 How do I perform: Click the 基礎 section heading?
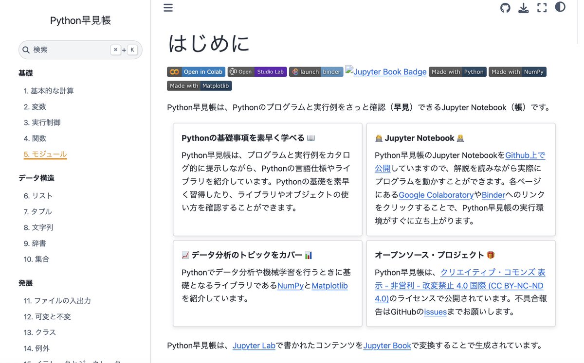pos(26,73)
